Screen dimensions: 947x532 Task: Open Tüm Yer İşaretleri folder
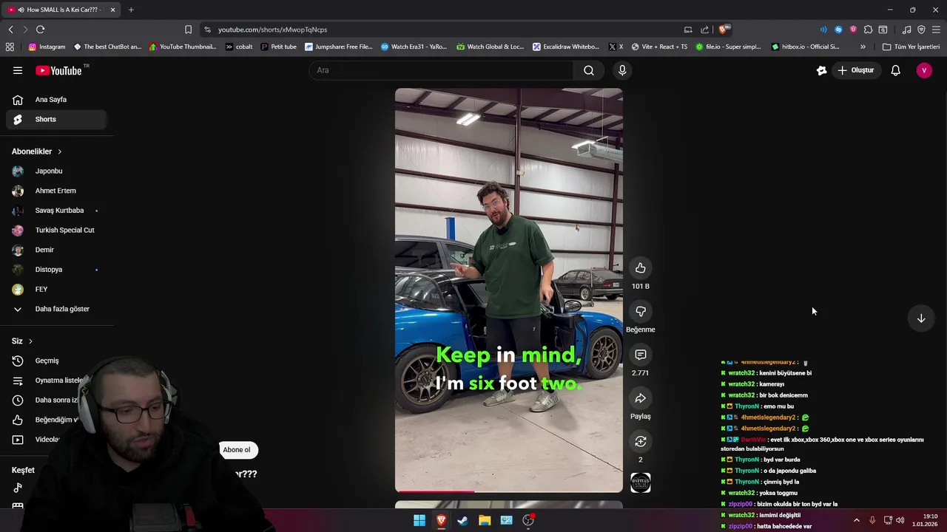click(x=911, y=47)
